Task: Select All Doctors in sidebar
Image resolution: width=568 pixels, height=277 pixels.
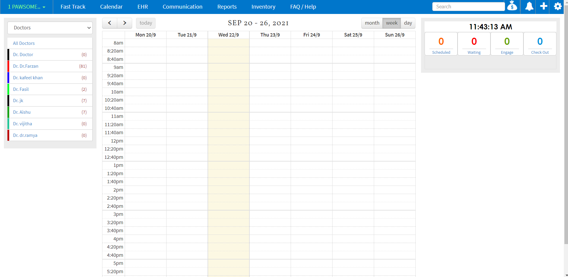Action: click(x=24, y=43)
